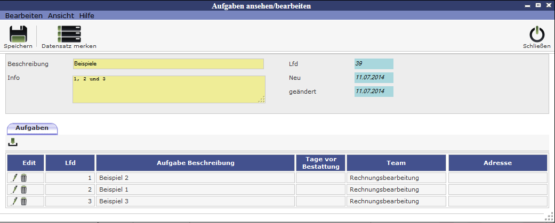
Task: Open the Hilfe menu
Action: (x=86, y=15)
